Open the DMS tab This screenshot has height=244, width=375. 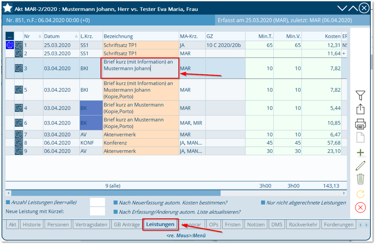[x=277, y=225]
